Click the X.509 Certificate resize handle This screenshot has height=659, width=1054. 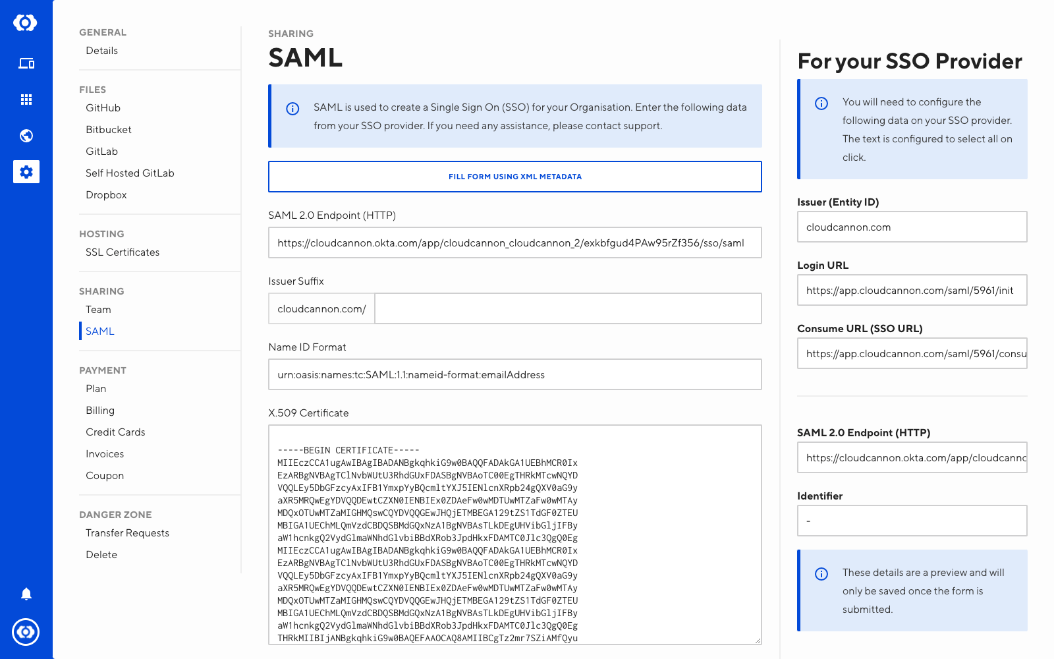tap(758, 641)
